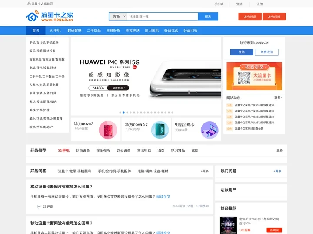Open the home icon link 流量卡之家首页

(40, 3)
